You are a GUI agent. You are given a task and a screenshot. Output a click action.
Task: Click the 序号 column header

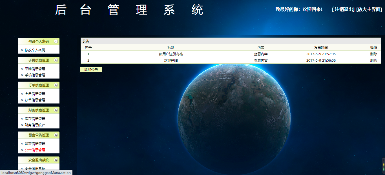tap(88, 47)
